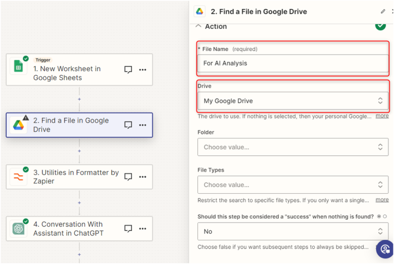This screenshot has height=264, width=394.
Task: Click the Google Sheets icon on step 1
Action: (x=18, y=66)
